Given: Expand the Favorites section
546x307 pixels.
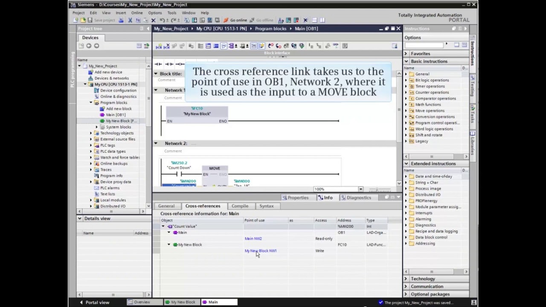Looking at the screenshot, I should [406, 54].
